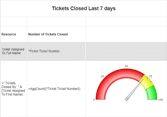Select Number of Tickets Closed header cell
This screenshot has width=167, height=117.
(57, 34)
